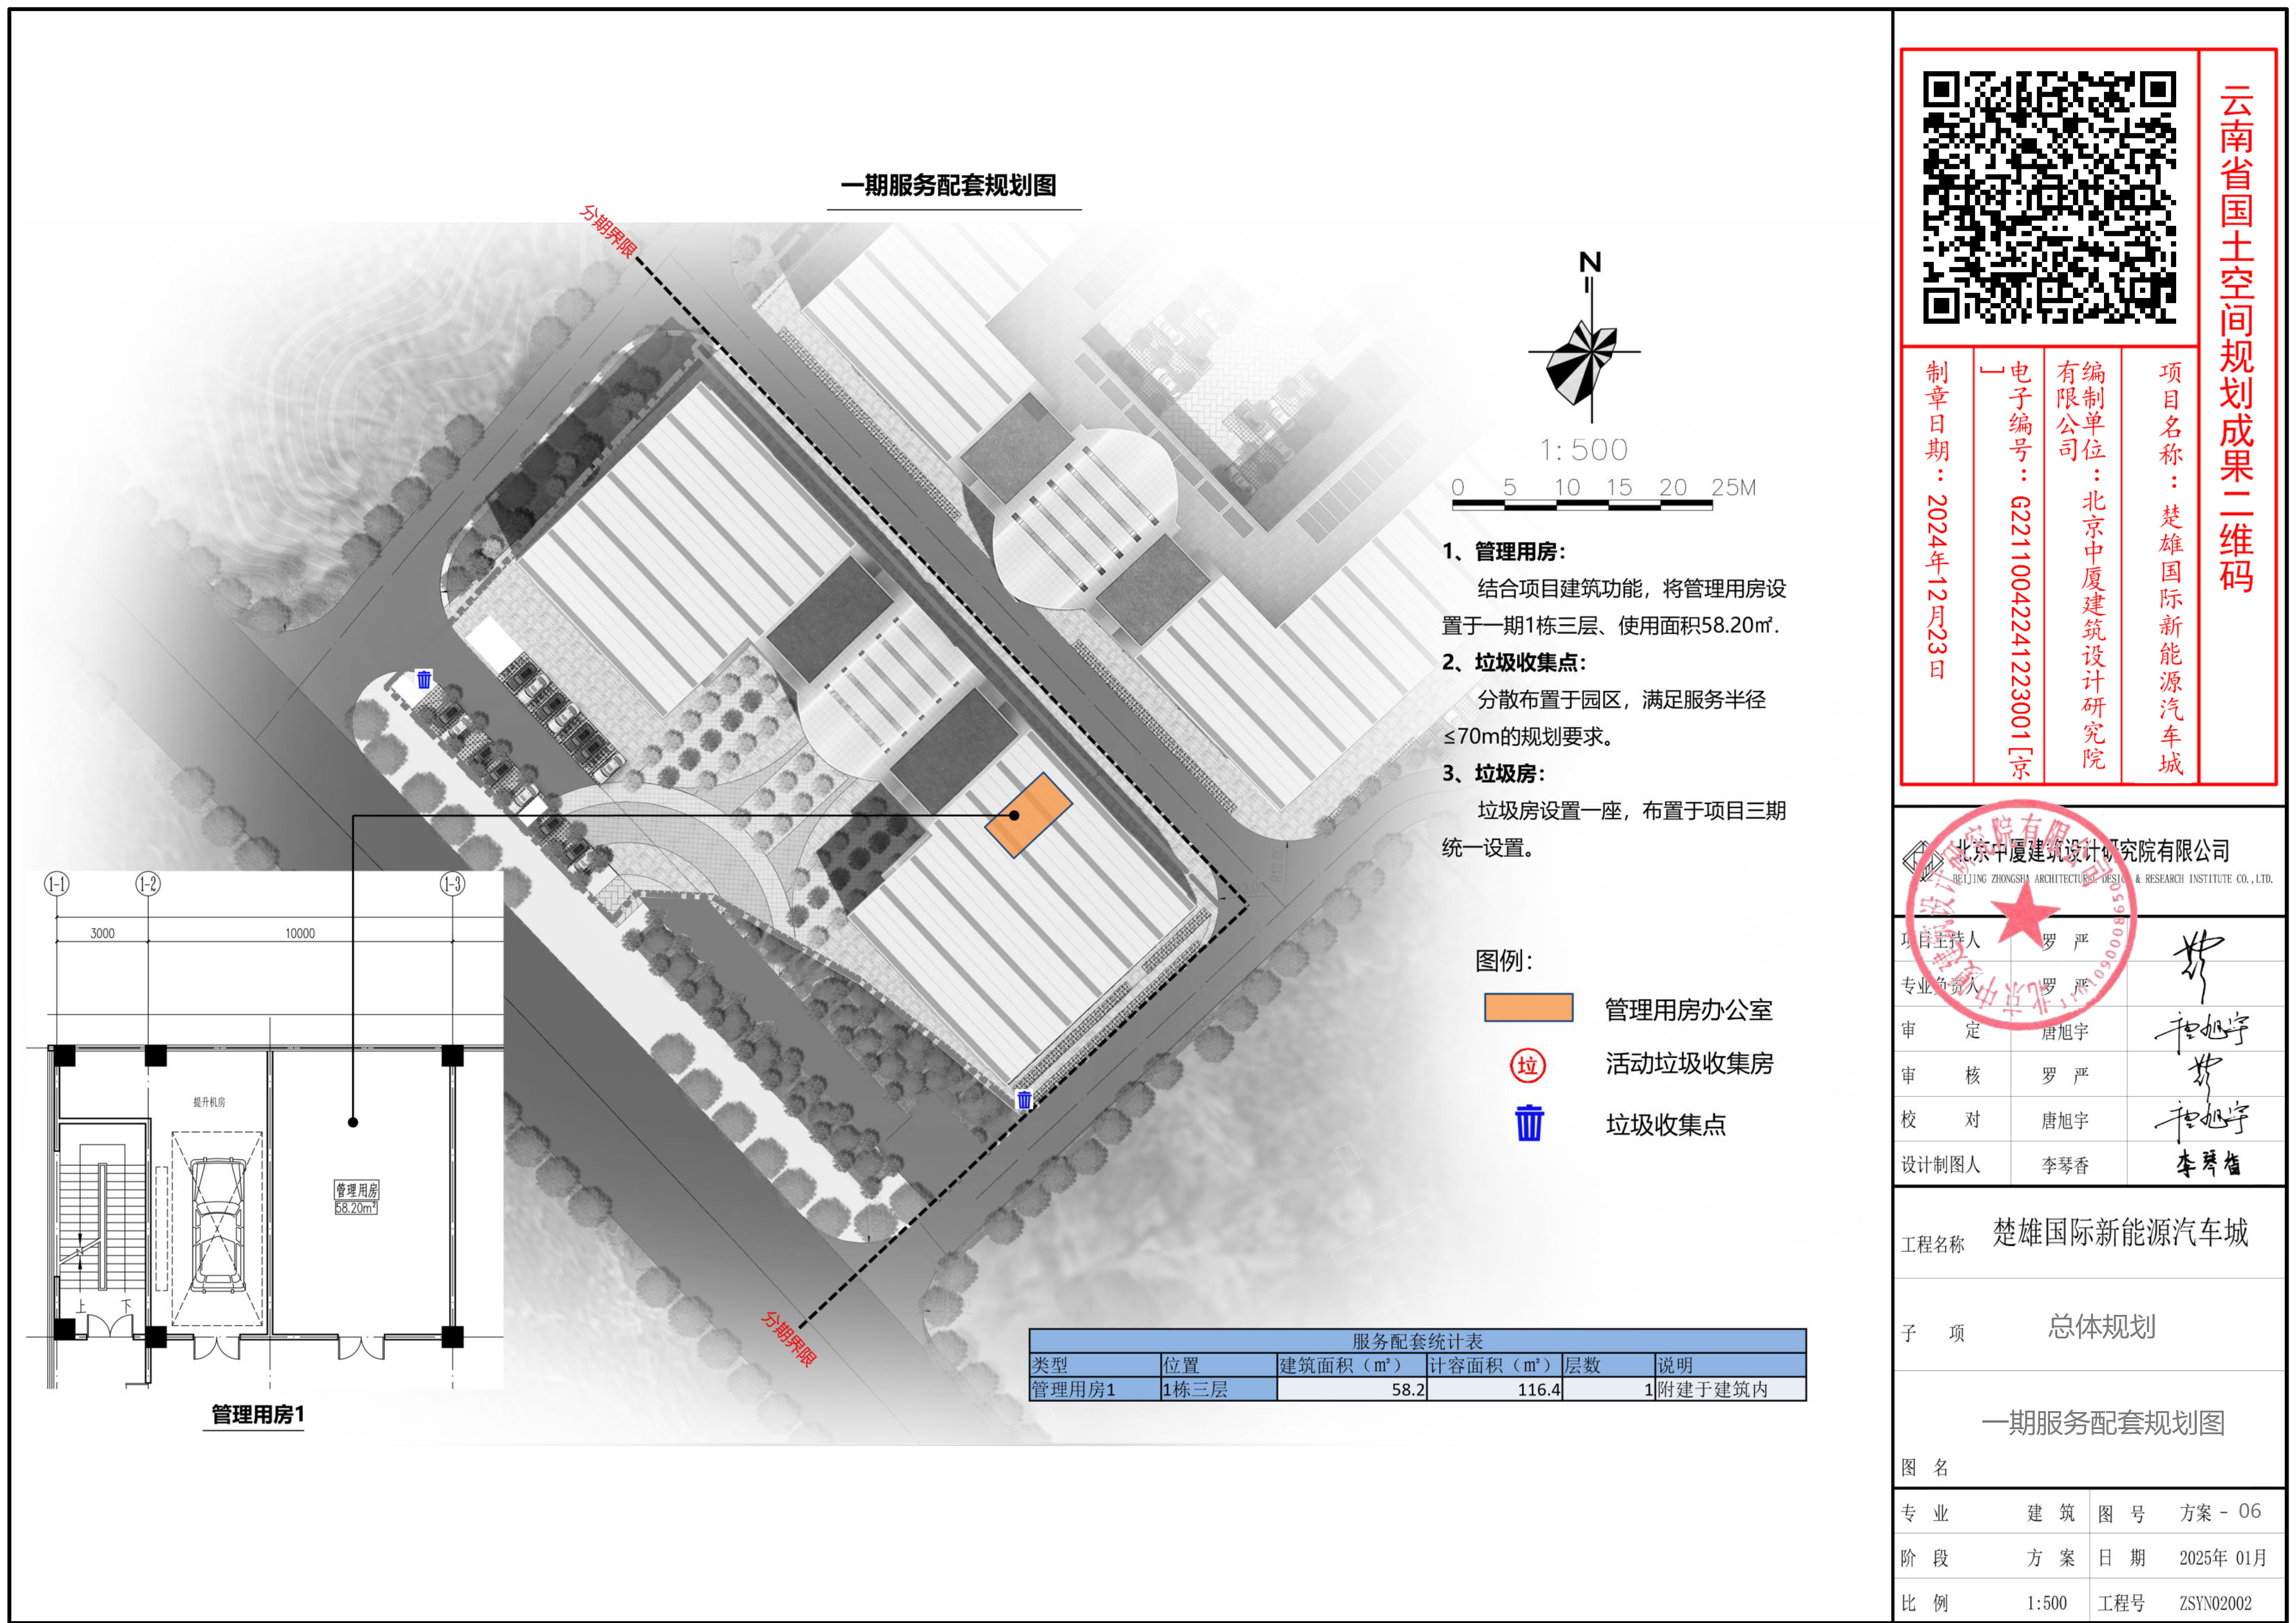Click the QR code in the red frame

(2049, 197)
